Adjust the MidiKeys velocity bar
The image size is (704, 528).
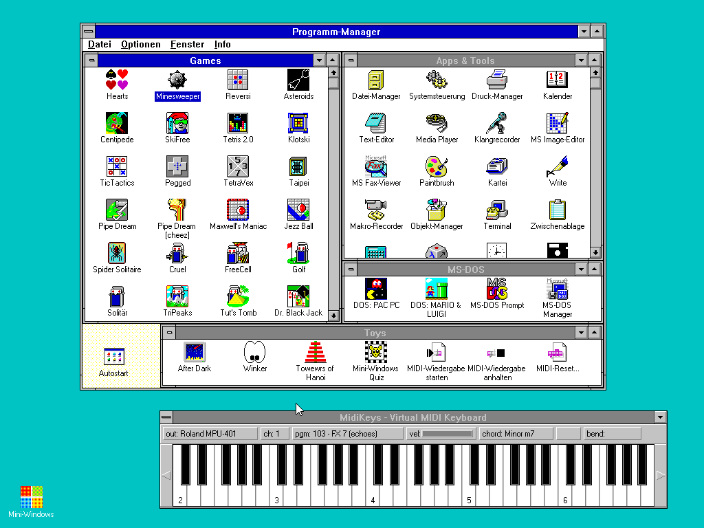pyautogui.click(x=447, y=434)
